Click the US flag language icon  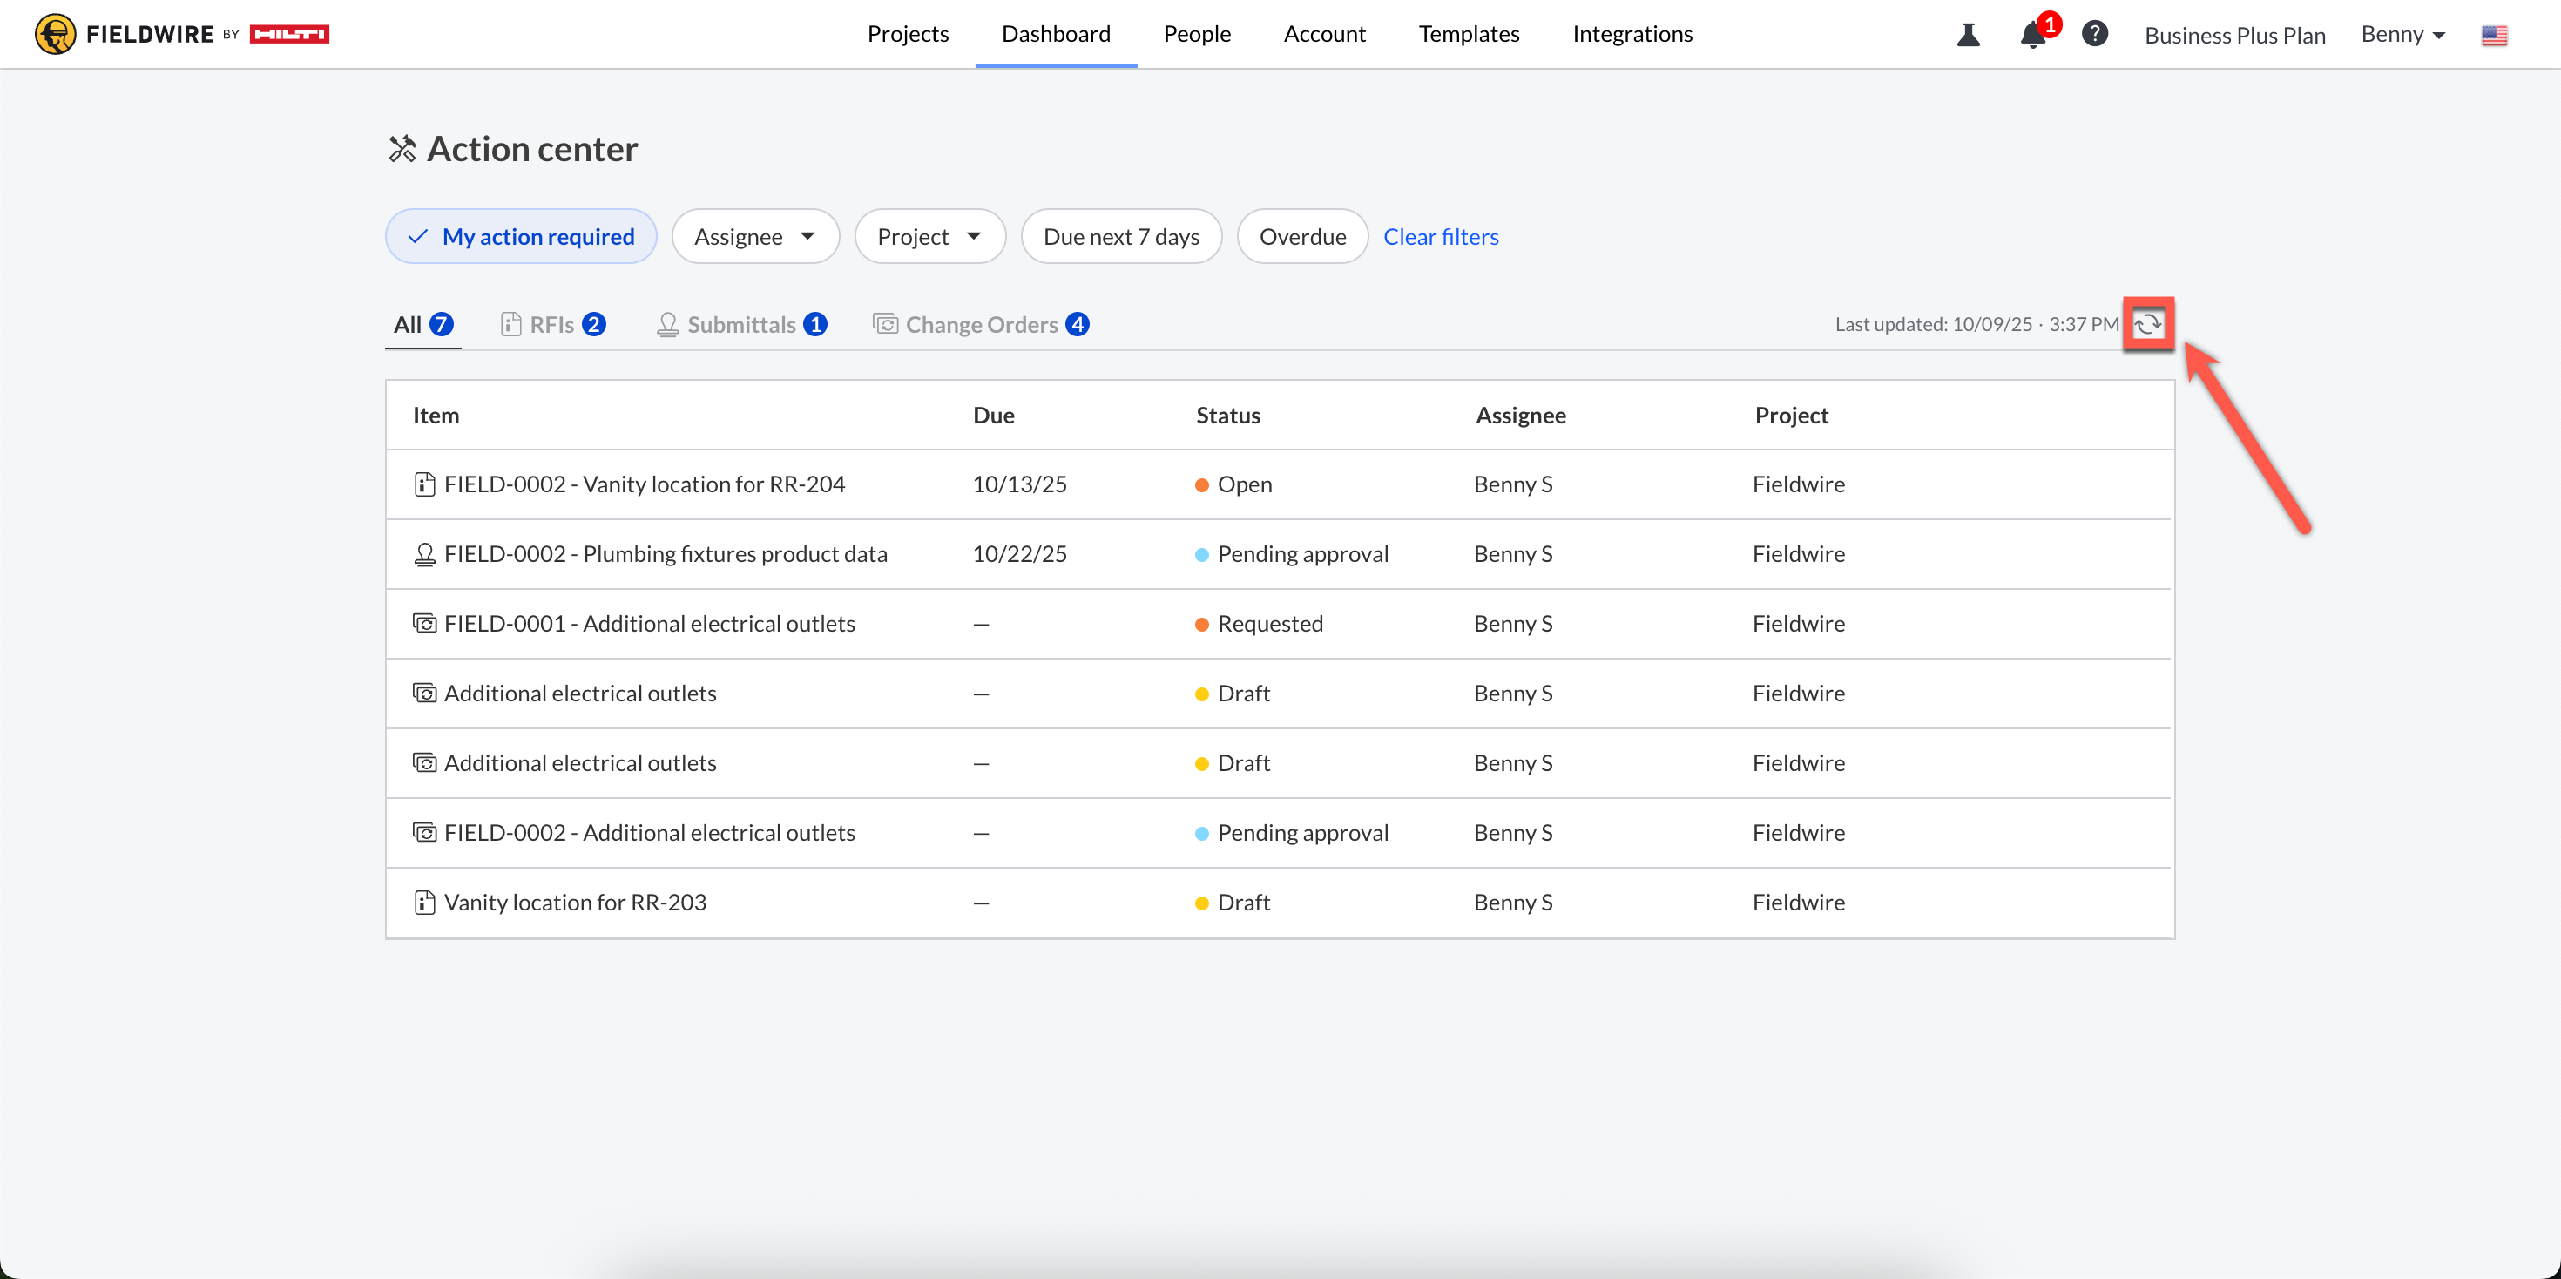(2493, 36)
